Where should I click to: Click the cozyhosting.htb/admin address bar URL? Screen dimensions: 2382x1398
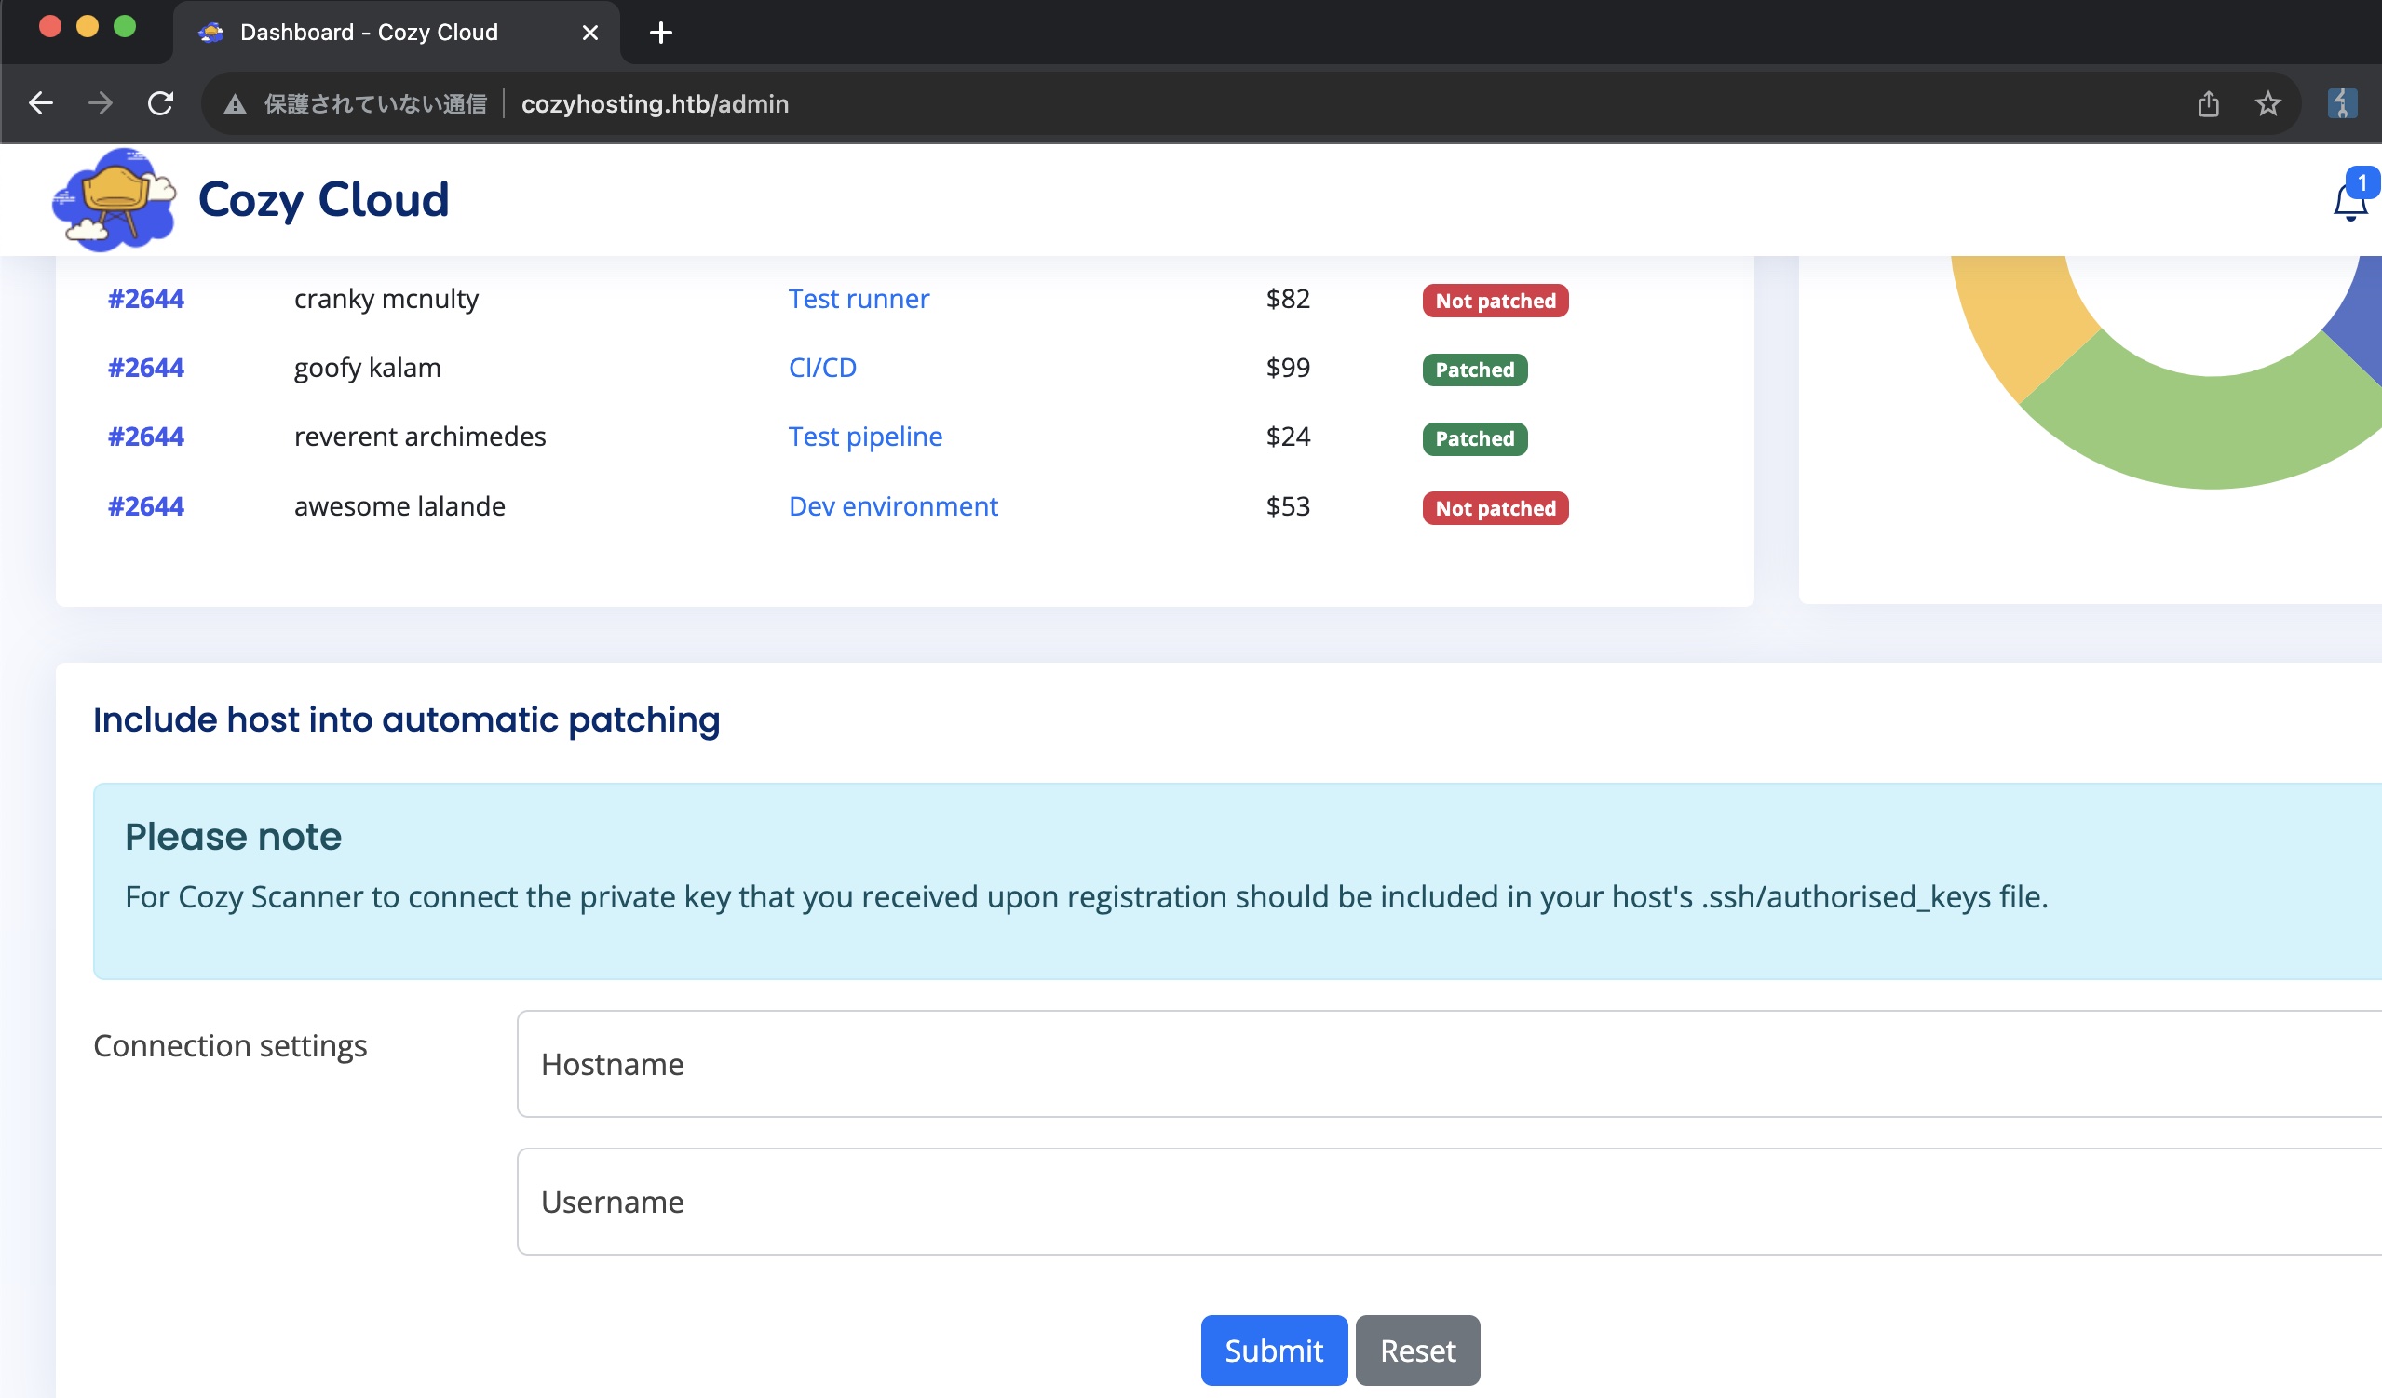655,104
